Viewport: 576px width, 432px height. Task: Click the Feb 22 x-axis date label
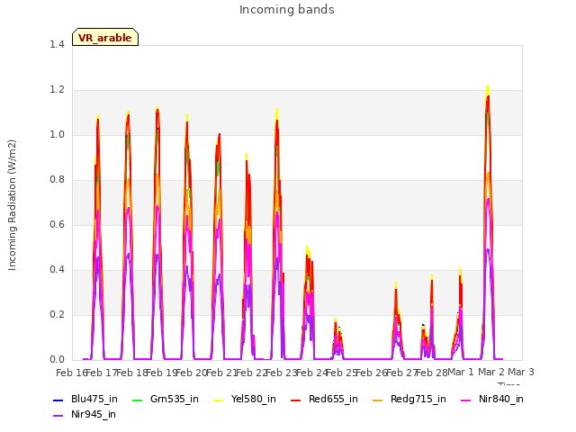252,373
